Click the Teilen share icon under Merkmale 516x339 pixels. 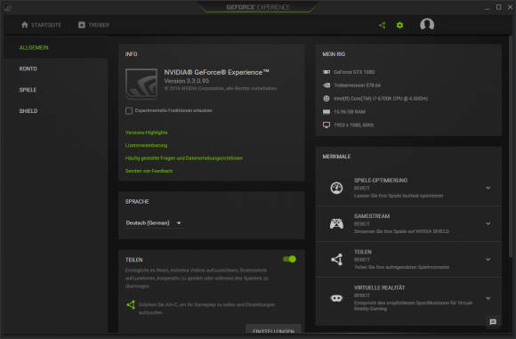(x=336, y=259)
